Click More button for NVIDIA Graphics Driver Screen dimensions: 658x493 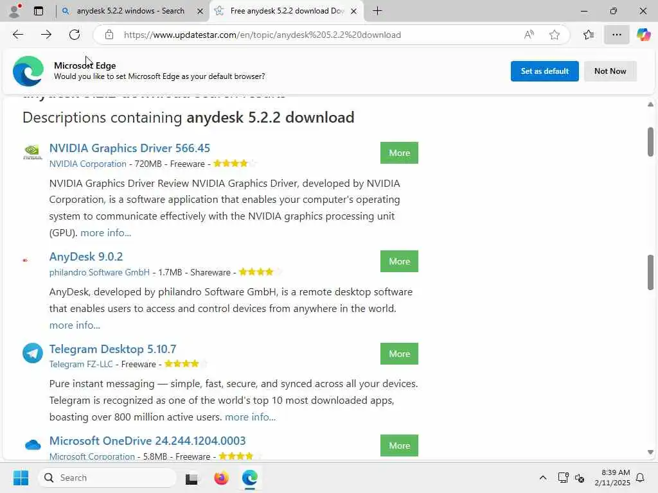399,153
